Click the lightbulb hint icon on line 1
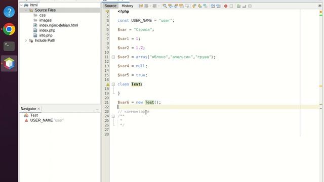This screenshot has height=182, width=324. coord(107,12)
